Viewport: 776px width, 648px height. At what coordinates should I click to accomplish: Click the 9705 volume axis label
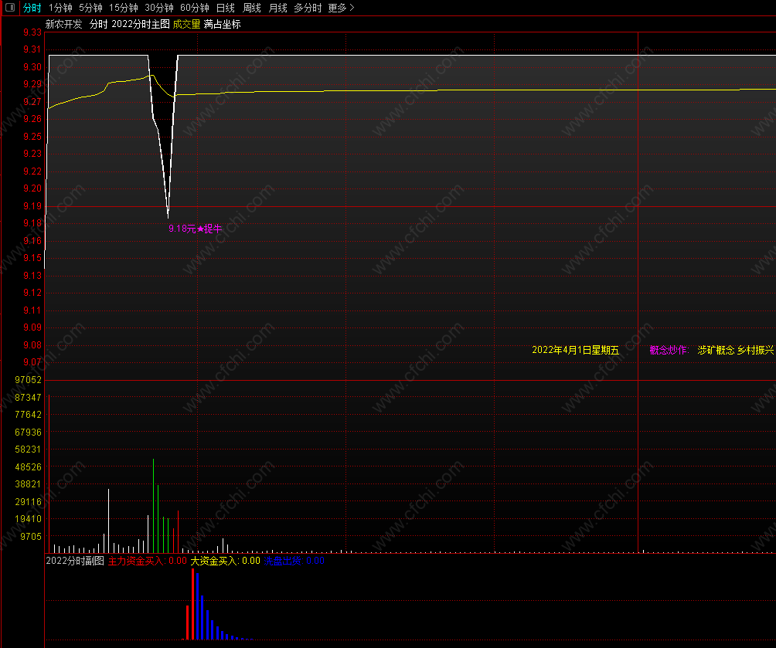tap(31, 536)
